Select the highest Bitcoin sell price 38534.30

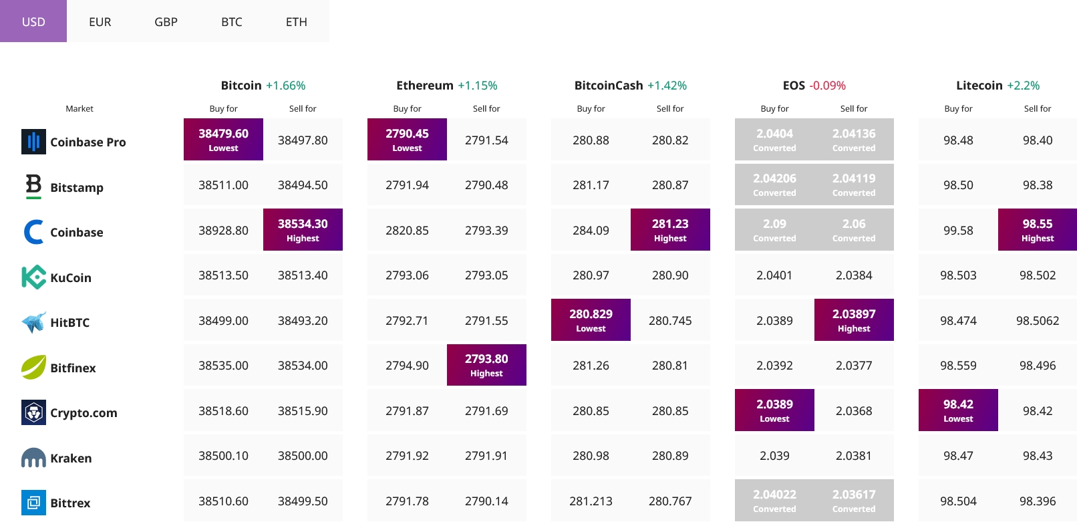(x=303, y=230)
